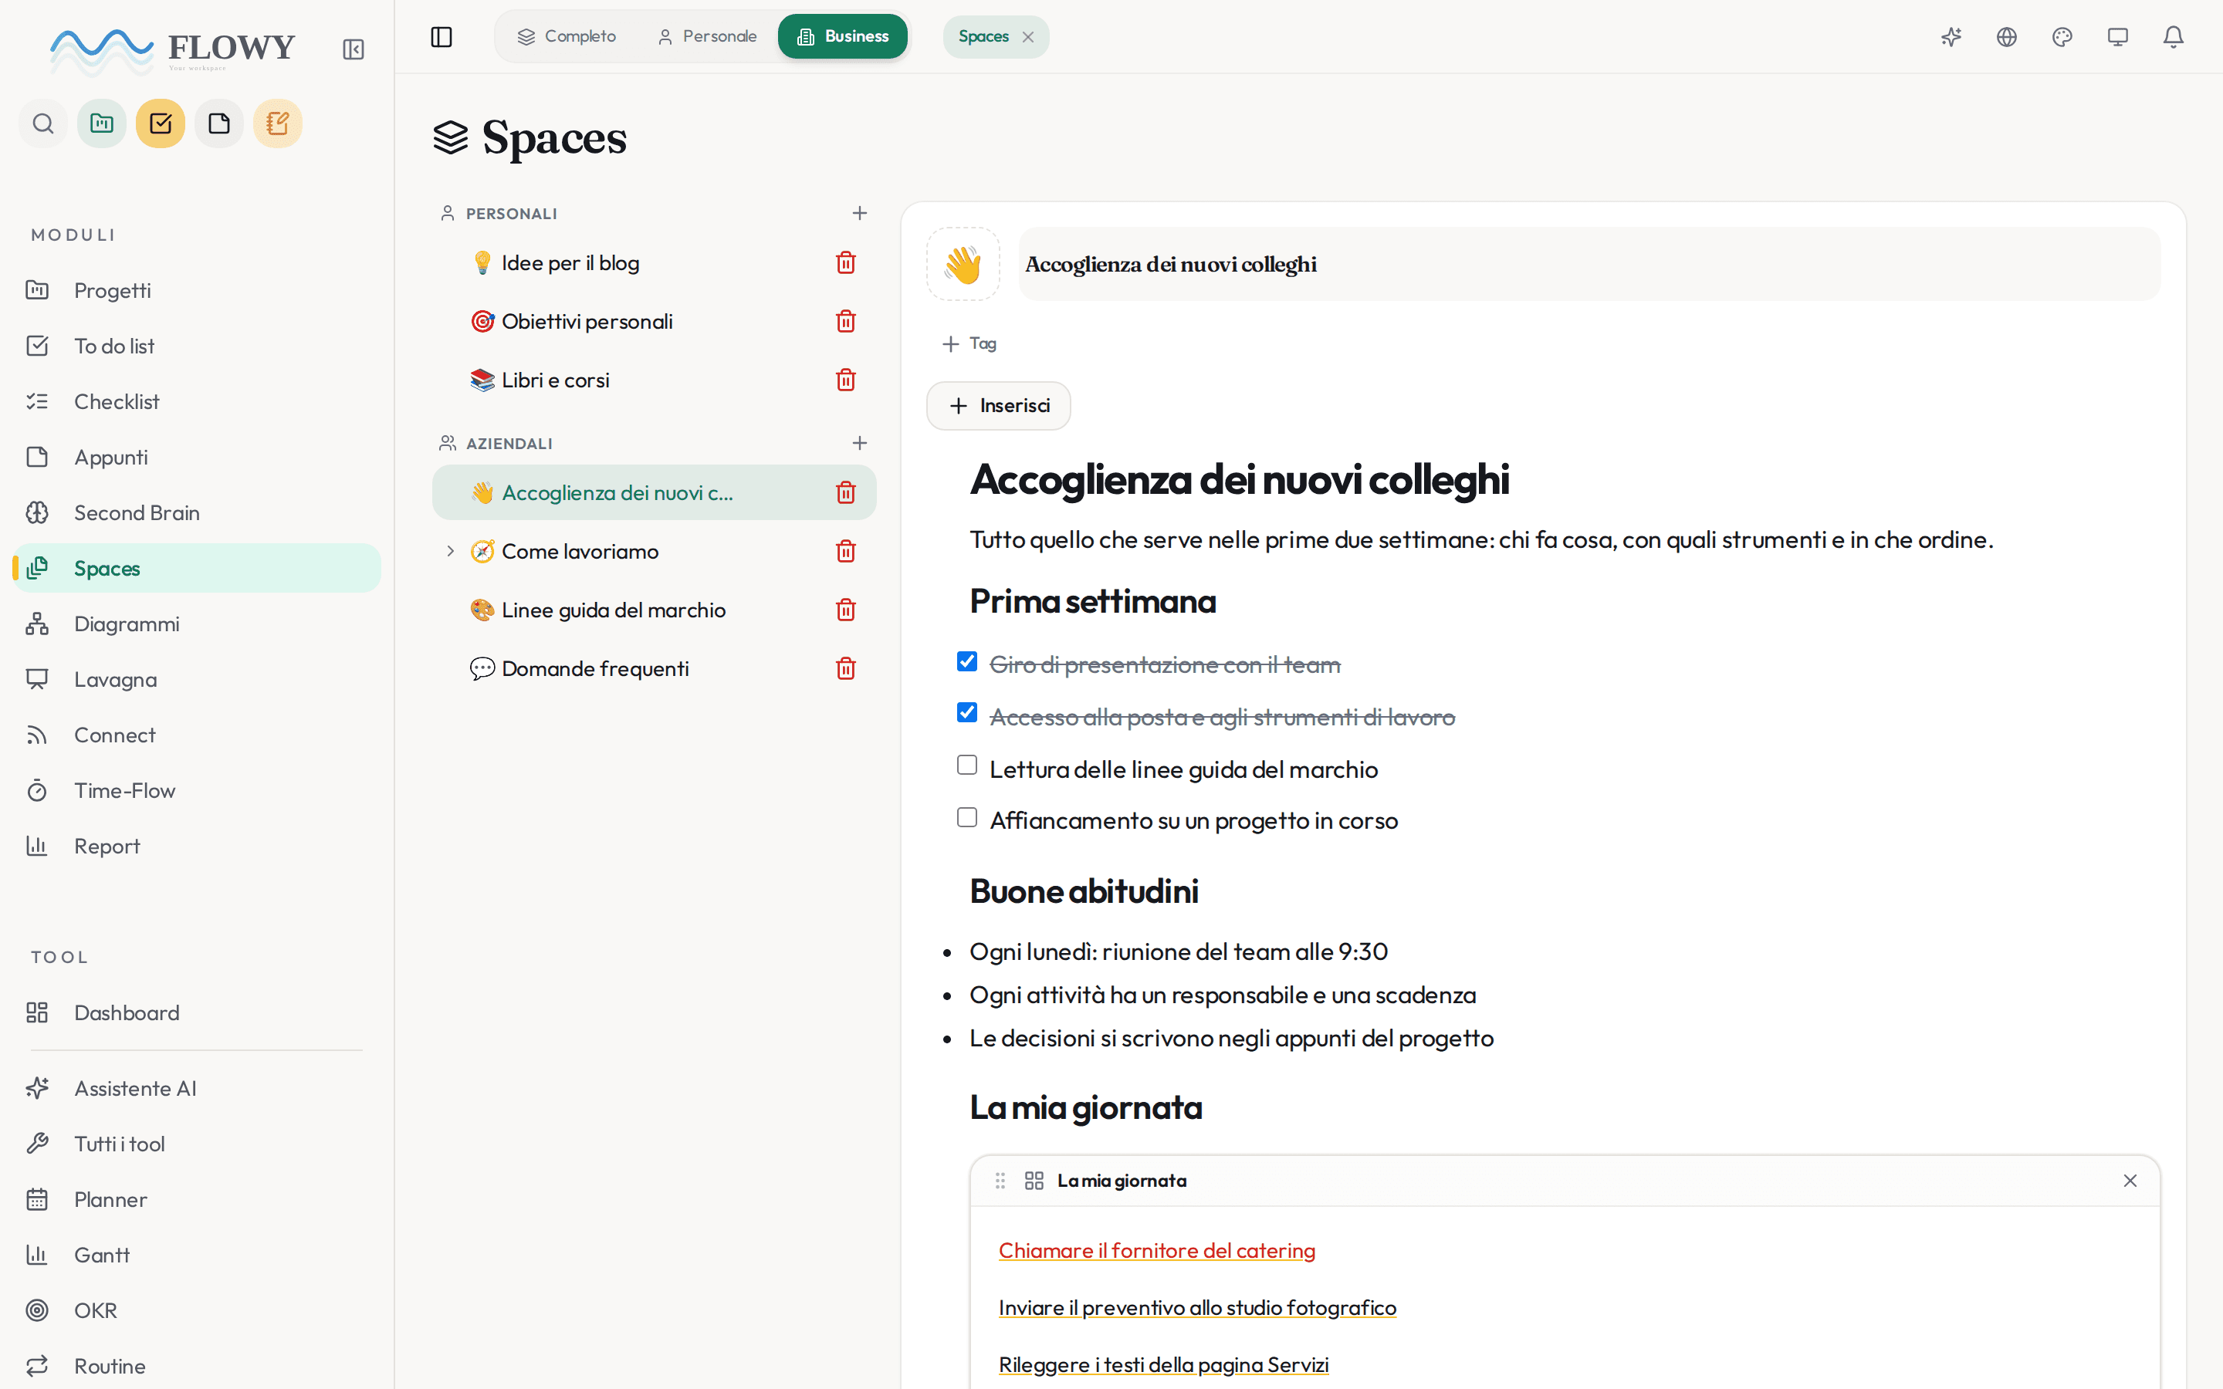The width and height of the screenshot is (2223, 1389).
Task: Click the monitor display icon
Action: 2118,37
